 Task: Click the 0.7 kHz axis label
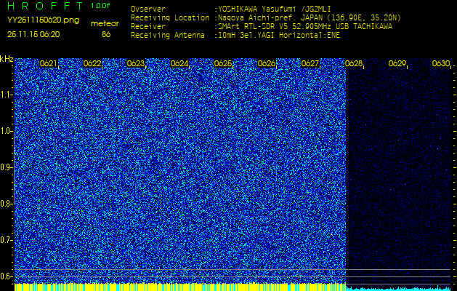click(7, 240)
